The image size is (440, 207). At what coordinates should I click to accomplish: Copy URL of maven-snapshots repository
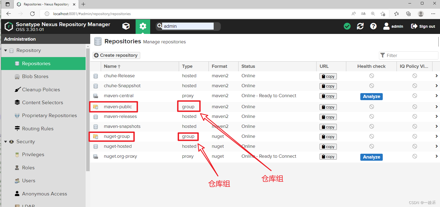[328, 127]
